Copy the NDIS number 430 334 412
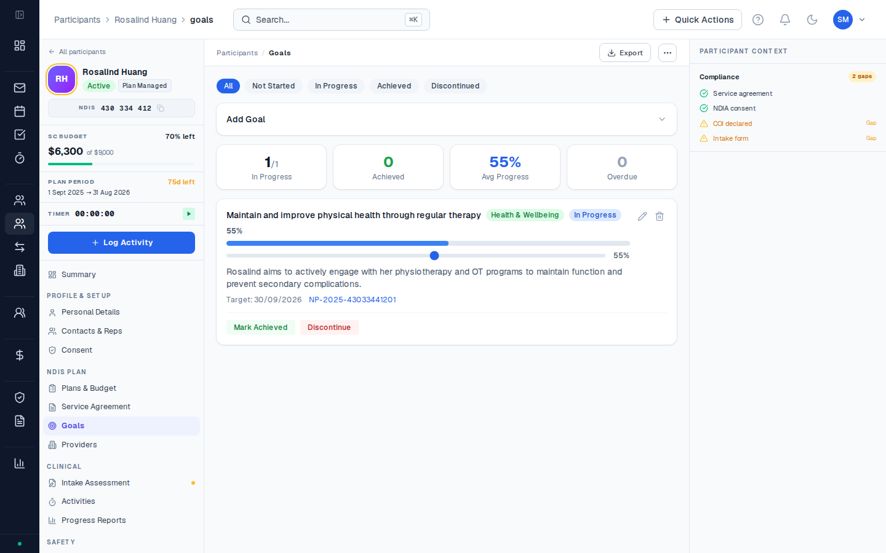Viewport: 886px width, 553px height. click(x=161, y=108)
